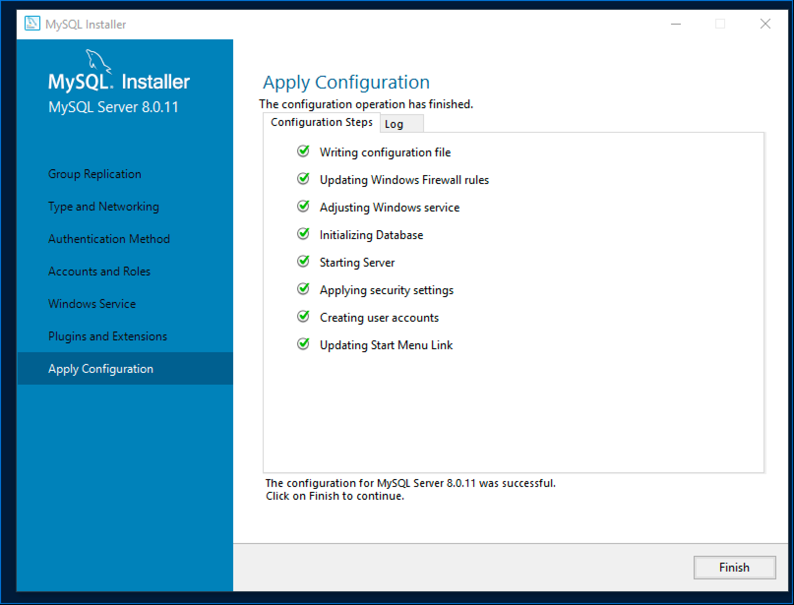Click the check icon next to Applying security settings
The image size is (794, 605).
coord(304,289)
